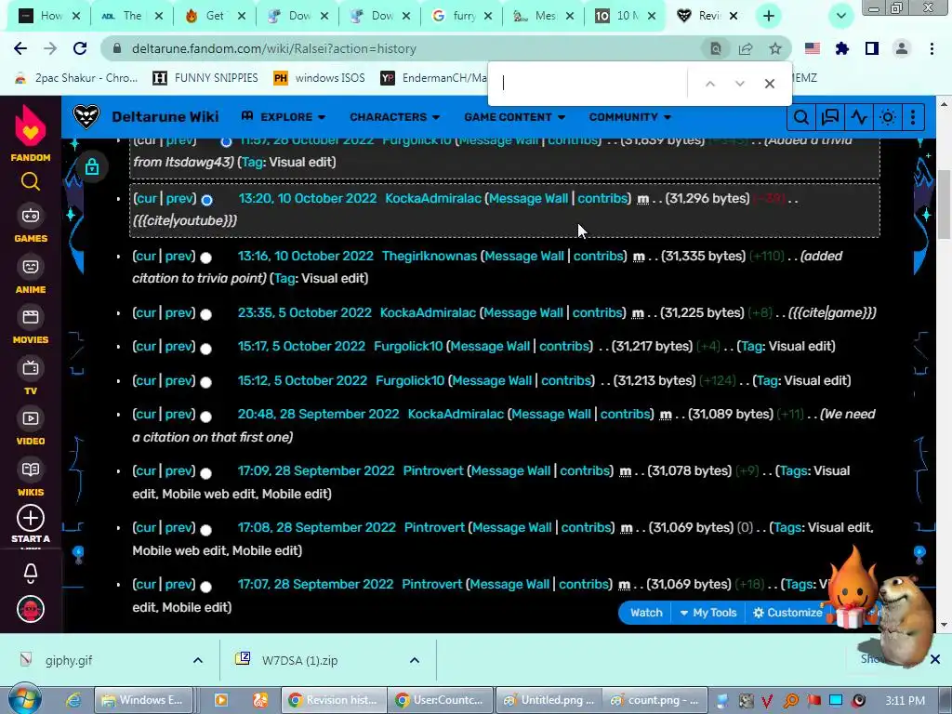Select revision radio for 20:48, 28 September 2022
The height and width of the screenshot is (714, 952).
coord(206,416)
